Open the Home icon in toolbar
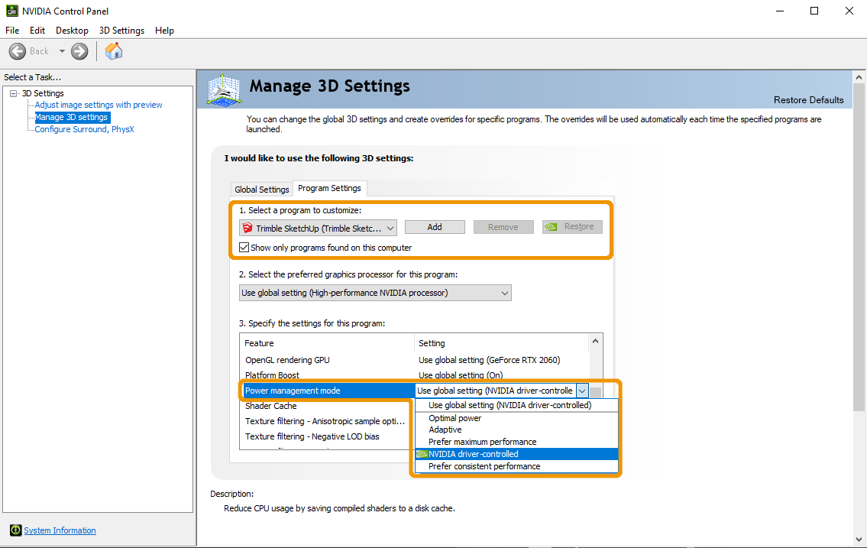Screen dimensions: 867x548 click(x=114, y=51)
